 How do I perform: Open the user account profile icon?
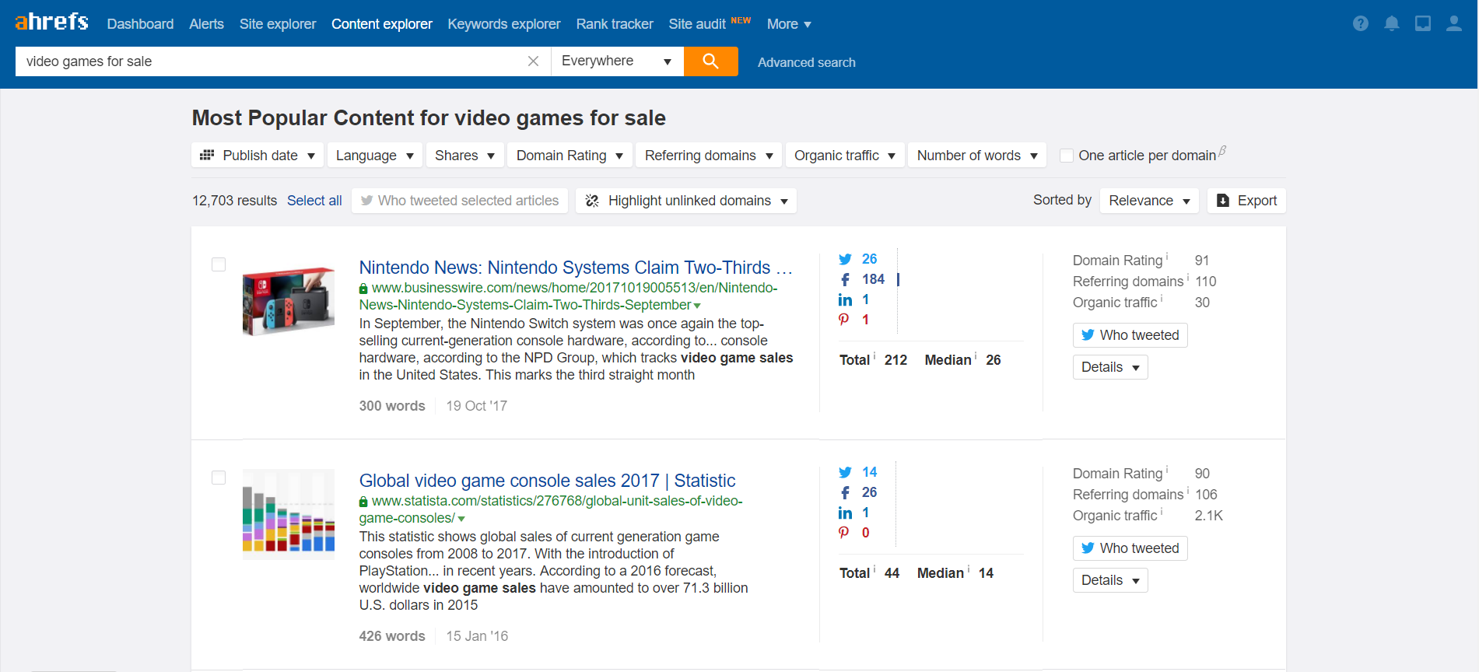coord(1453,23)
